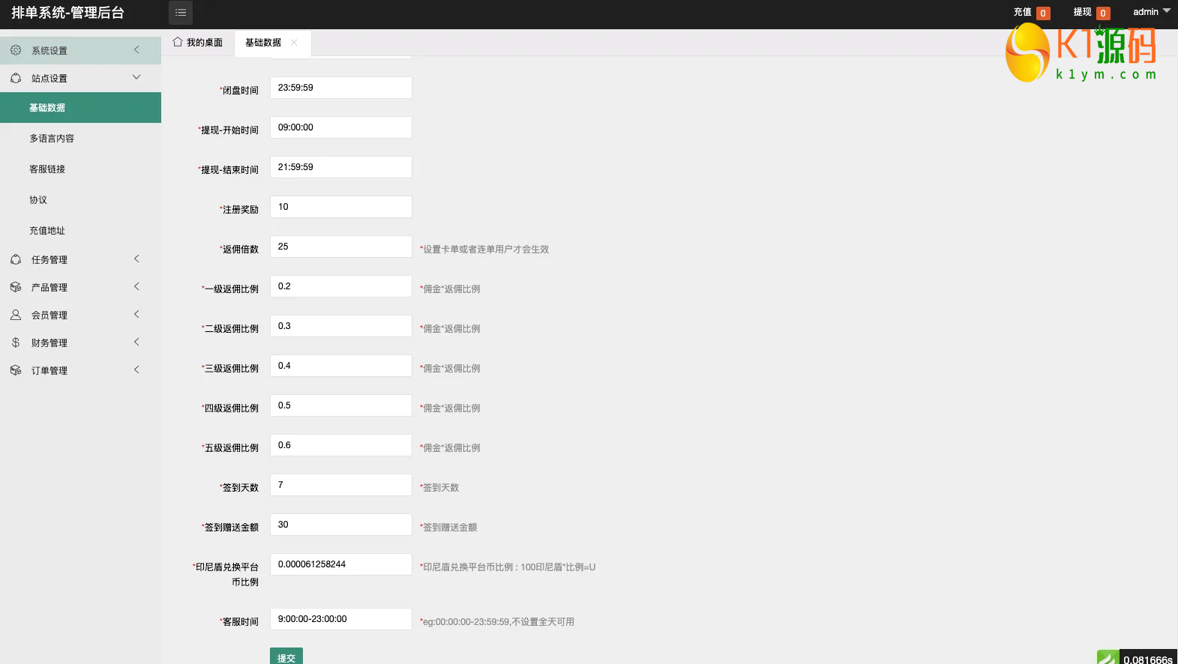Click the hint text 设置卡单或者连单用户才会生效

(484, 250)
